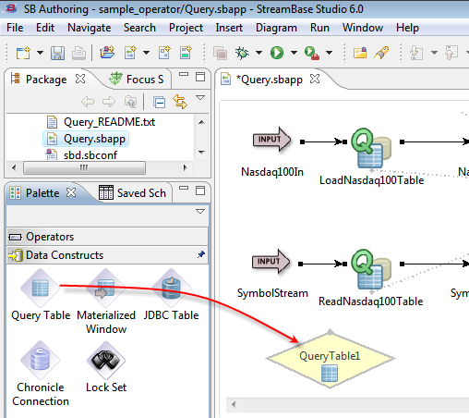Select the Query Table palette icon
Image resolution: width=469 pixels, height=418 pixels.
point(40,288)
